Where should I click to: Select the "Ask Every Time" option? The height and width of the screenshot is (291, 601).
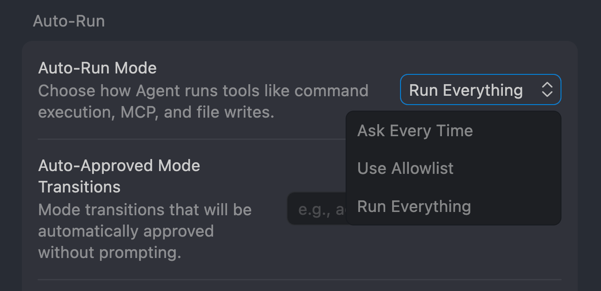(x=415, y=131)
